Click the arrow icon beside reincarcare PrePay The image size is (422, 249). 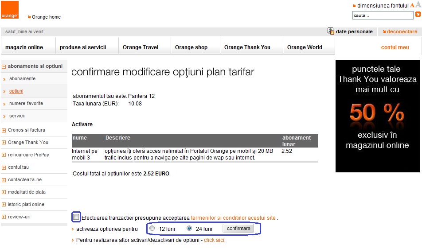(4, 155)
